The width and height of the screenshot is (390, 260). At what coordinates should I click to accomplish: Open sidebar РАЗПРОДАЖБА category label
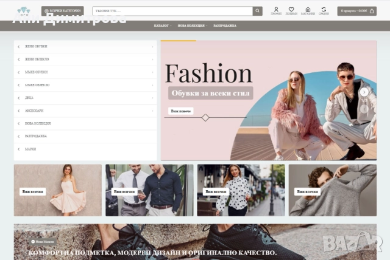pyautogui.click(x=36, y=136)
